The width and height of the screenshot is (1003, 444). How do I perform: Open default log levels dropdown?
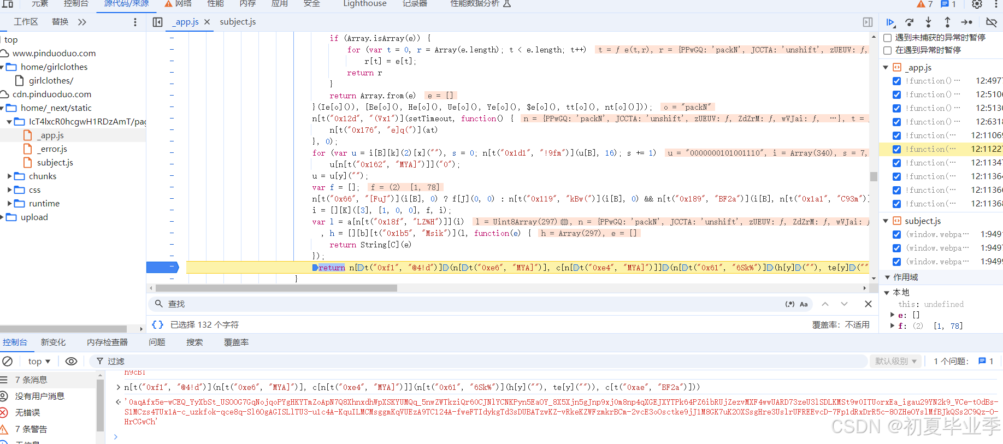[896, 361]
